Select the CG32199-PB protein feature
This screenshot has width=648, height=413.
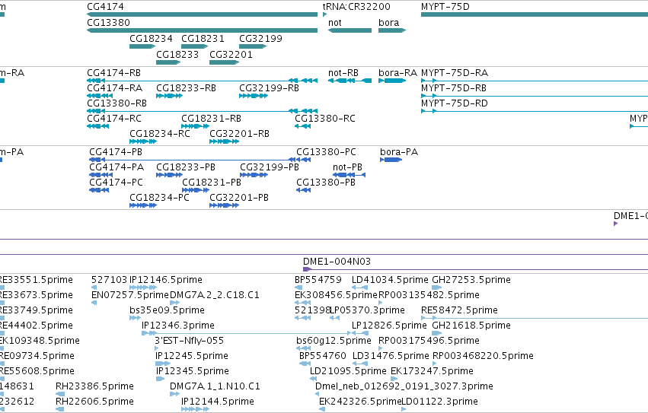pos(254,175)
